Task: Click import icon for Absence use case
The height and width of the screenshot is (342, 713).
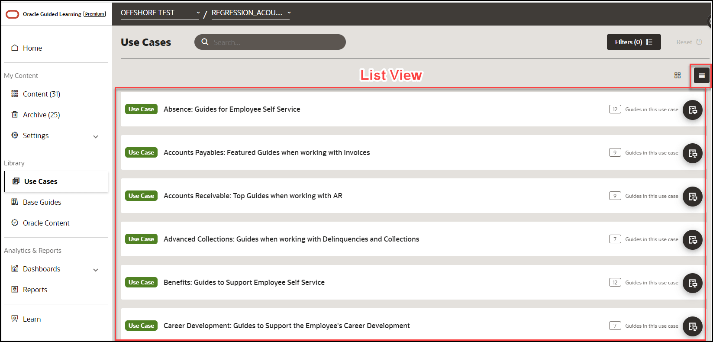Action: pyautogui.click(x=693, y=110)
